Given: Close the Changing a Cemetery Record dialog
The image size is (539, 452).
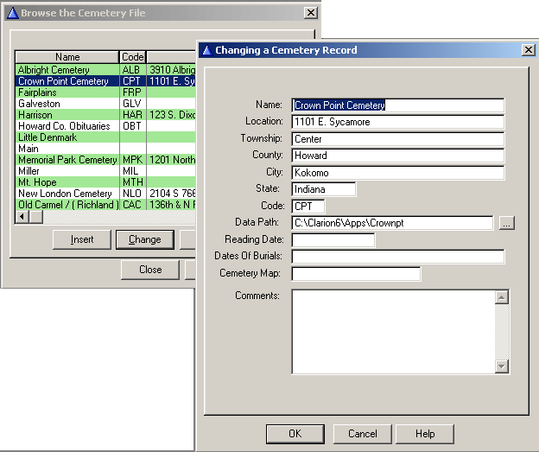Looking at the screenshot, I should coord(528,50).
